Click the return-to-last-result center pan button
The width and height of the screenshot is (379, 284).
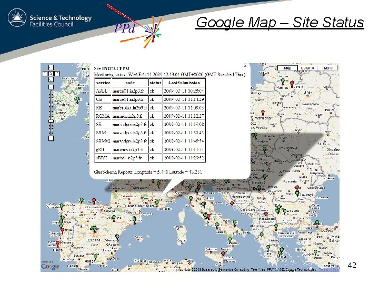pos(51,74)
